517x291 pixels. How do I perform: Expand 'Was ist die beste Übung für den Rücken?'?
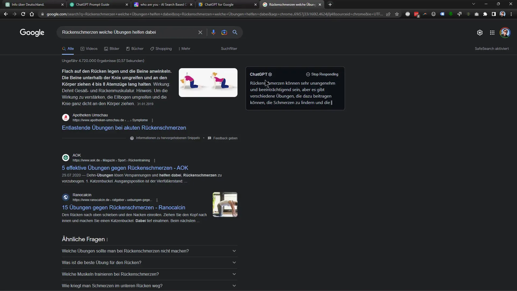point(149,263)
